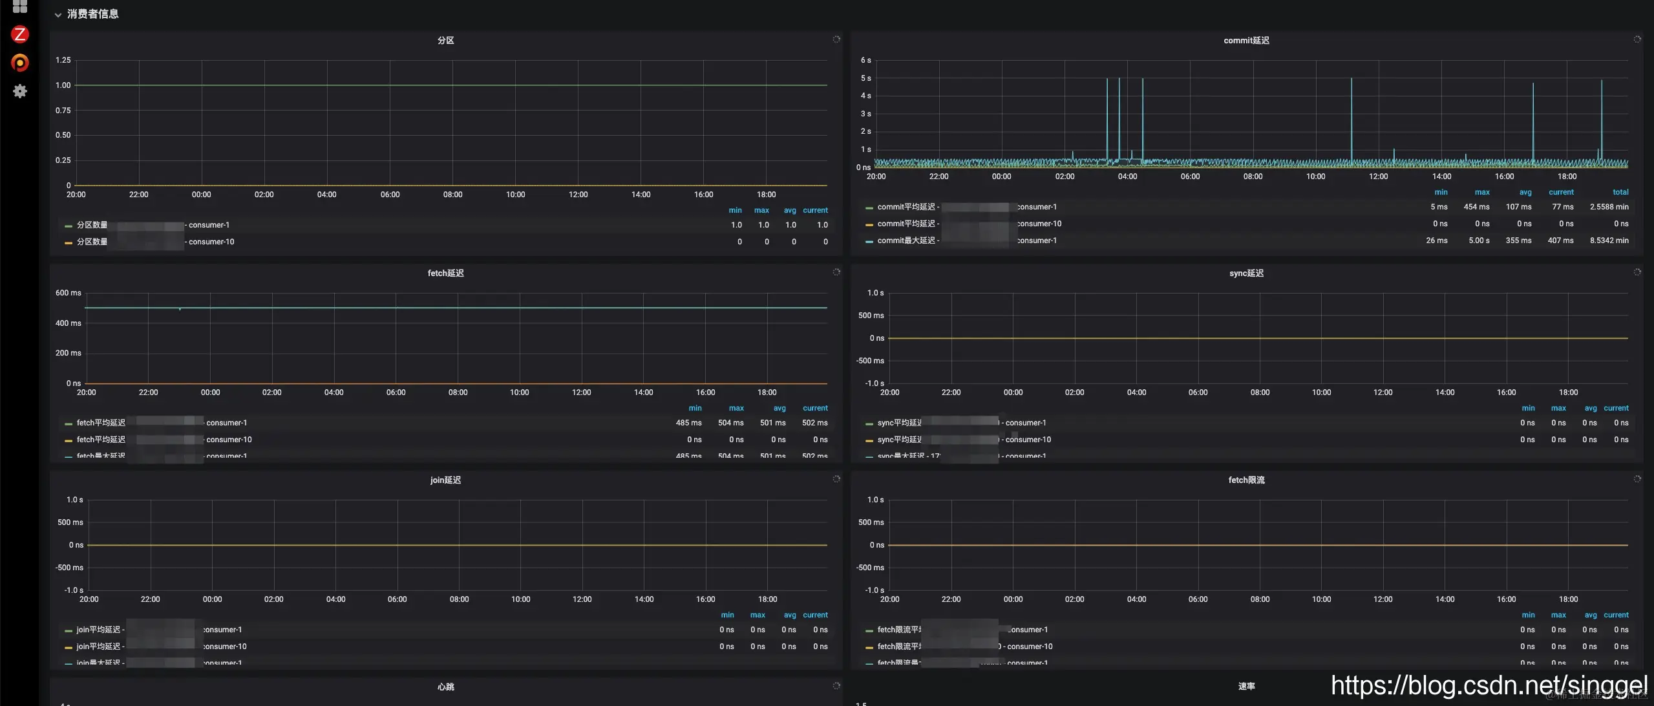Open the fetch限流 panel title menu
This screenshot has height=706, width=1654.
[x=1246, y=480]
